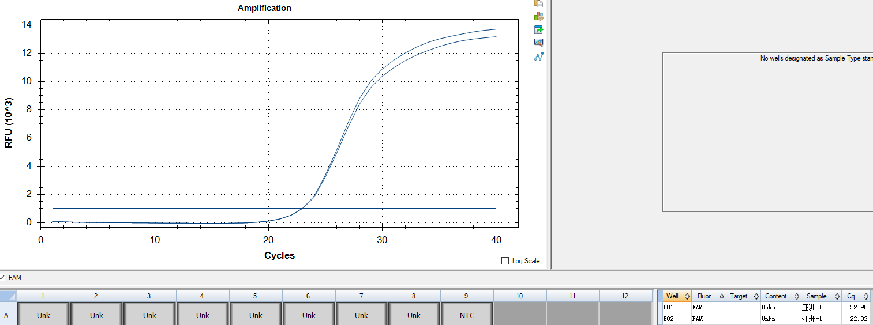The height and width of the screenshot is (325, 873).
Task: Select the Unk well in column 7
Action: pyautogui.click(x=361, y=315)
